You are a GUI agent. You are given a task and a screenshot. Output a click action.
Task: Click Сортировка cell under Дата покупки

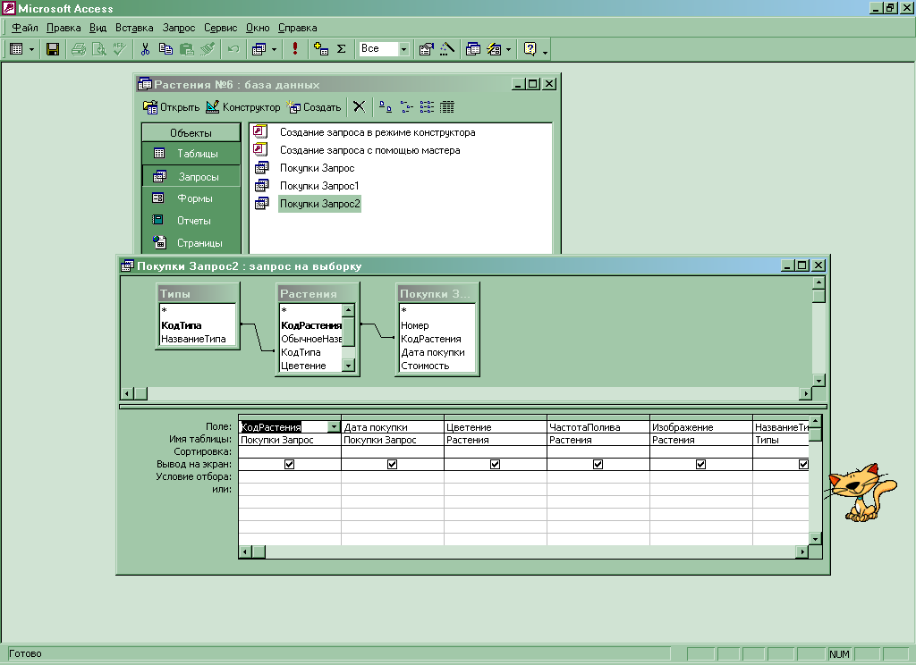(x=393, y=452)
